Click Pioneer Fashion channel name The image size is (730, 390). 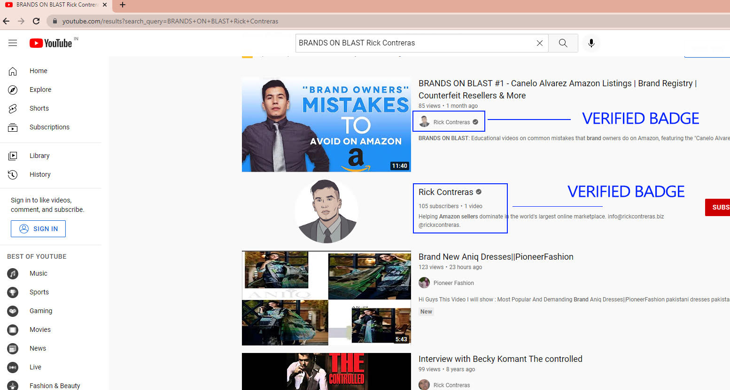pyautogui.click(x=454, y=283)
